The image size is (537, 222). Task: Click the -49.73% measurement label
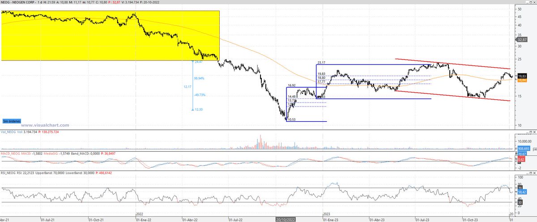tap(200, 95)
